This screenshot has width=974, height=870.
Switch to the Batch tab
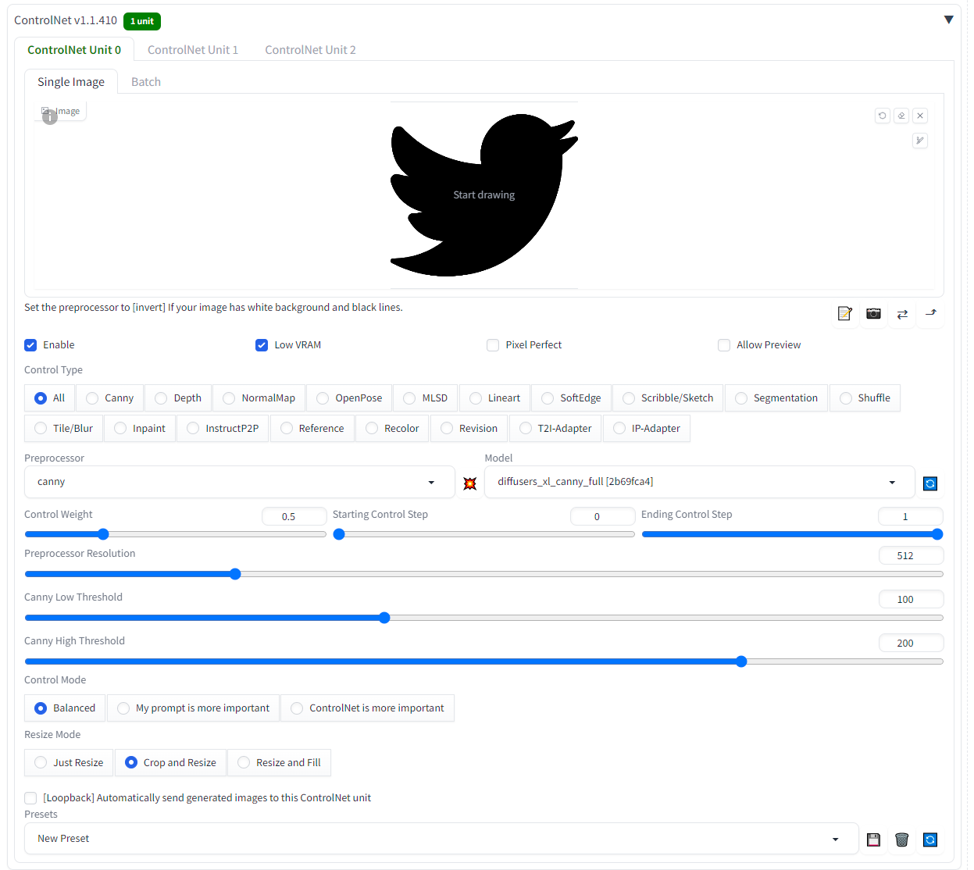(146, 82)
